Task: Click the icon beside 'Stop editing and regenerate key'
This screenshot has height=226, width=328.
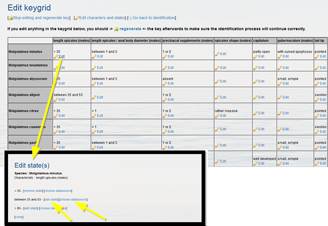Action: [x=10, y=18]
